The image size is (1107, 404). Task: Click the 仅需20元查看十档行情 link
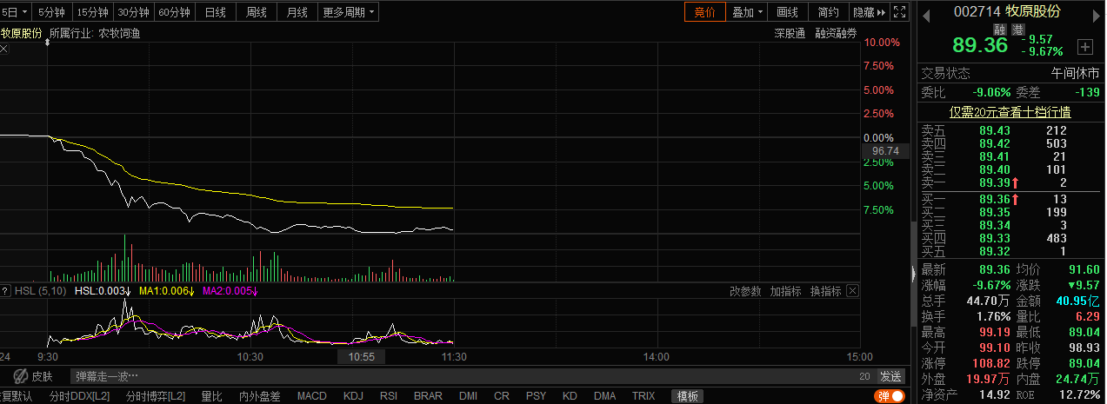click(x=1010, y=111)
